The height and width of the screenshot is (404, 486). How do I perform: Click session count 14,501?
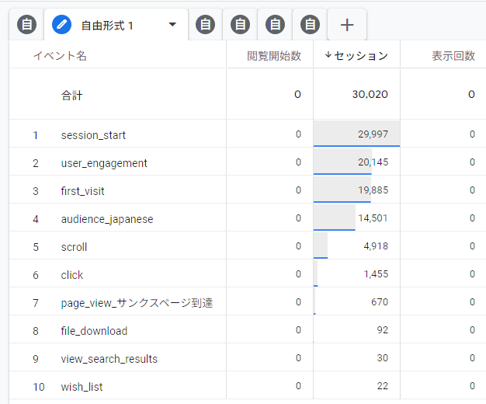[373, 218]
